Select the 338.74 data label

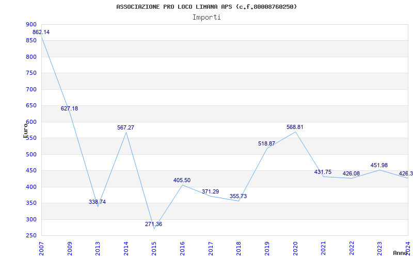pyautogui.click(x=97, y=202)
